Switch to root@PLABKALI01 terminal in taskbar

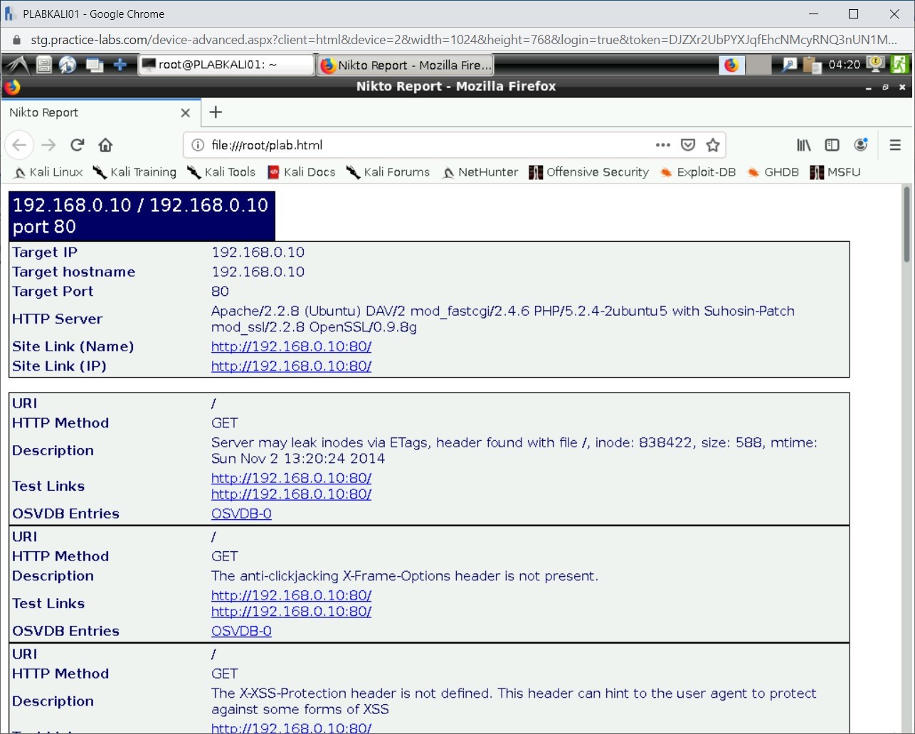pos(226,65)
